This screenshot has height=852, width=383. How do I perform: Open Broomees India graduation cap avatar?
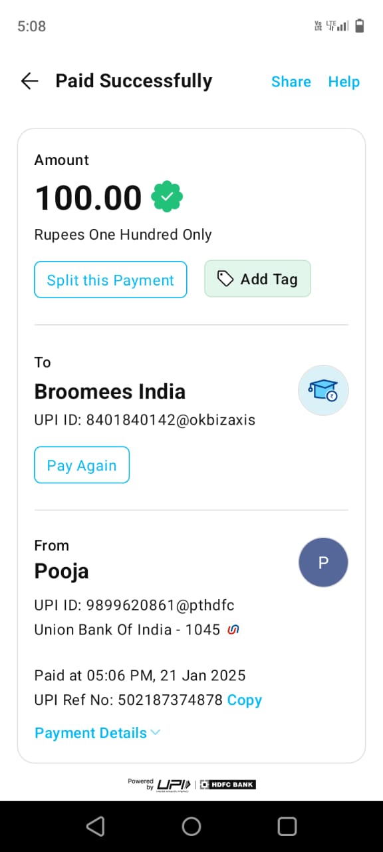[323, 391]
